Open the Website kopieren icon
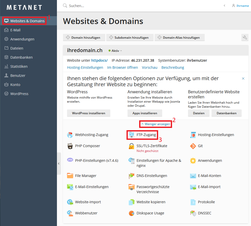 [132, 202]
